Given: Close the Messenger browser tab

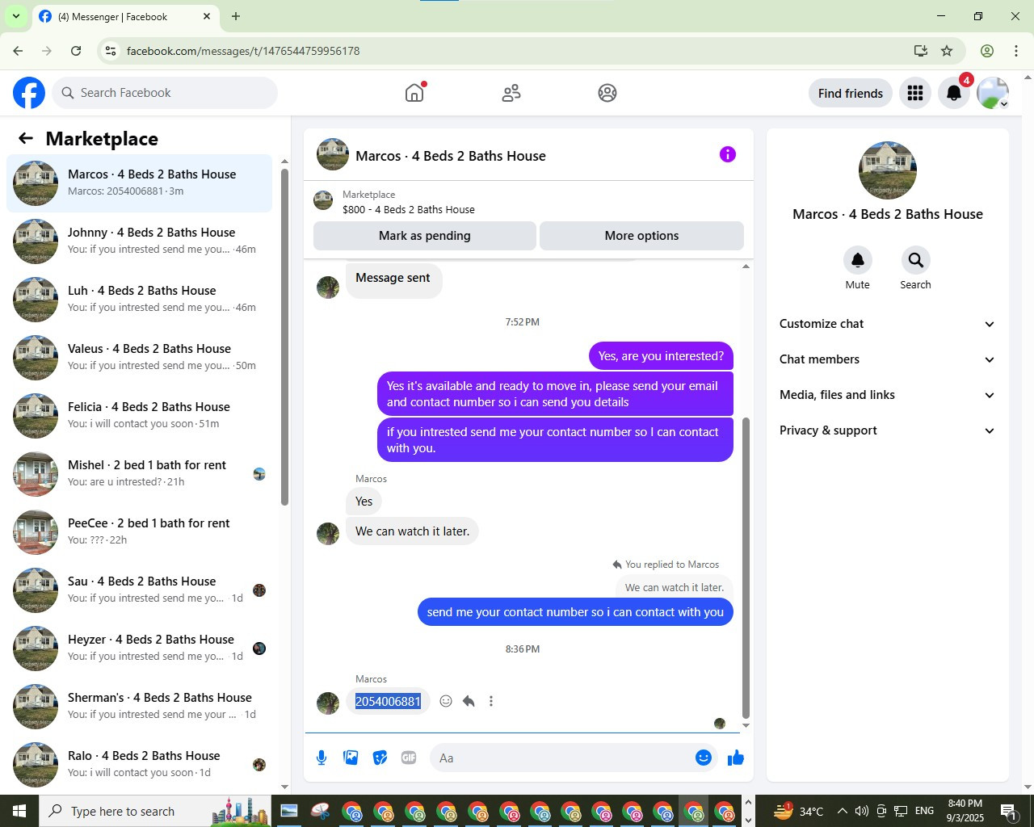Looking at the screenshot, I should (x=207, y=16).
